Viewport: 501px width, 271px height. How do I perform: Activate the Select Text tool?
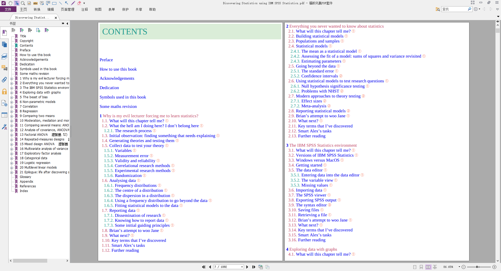pos(16,3)
